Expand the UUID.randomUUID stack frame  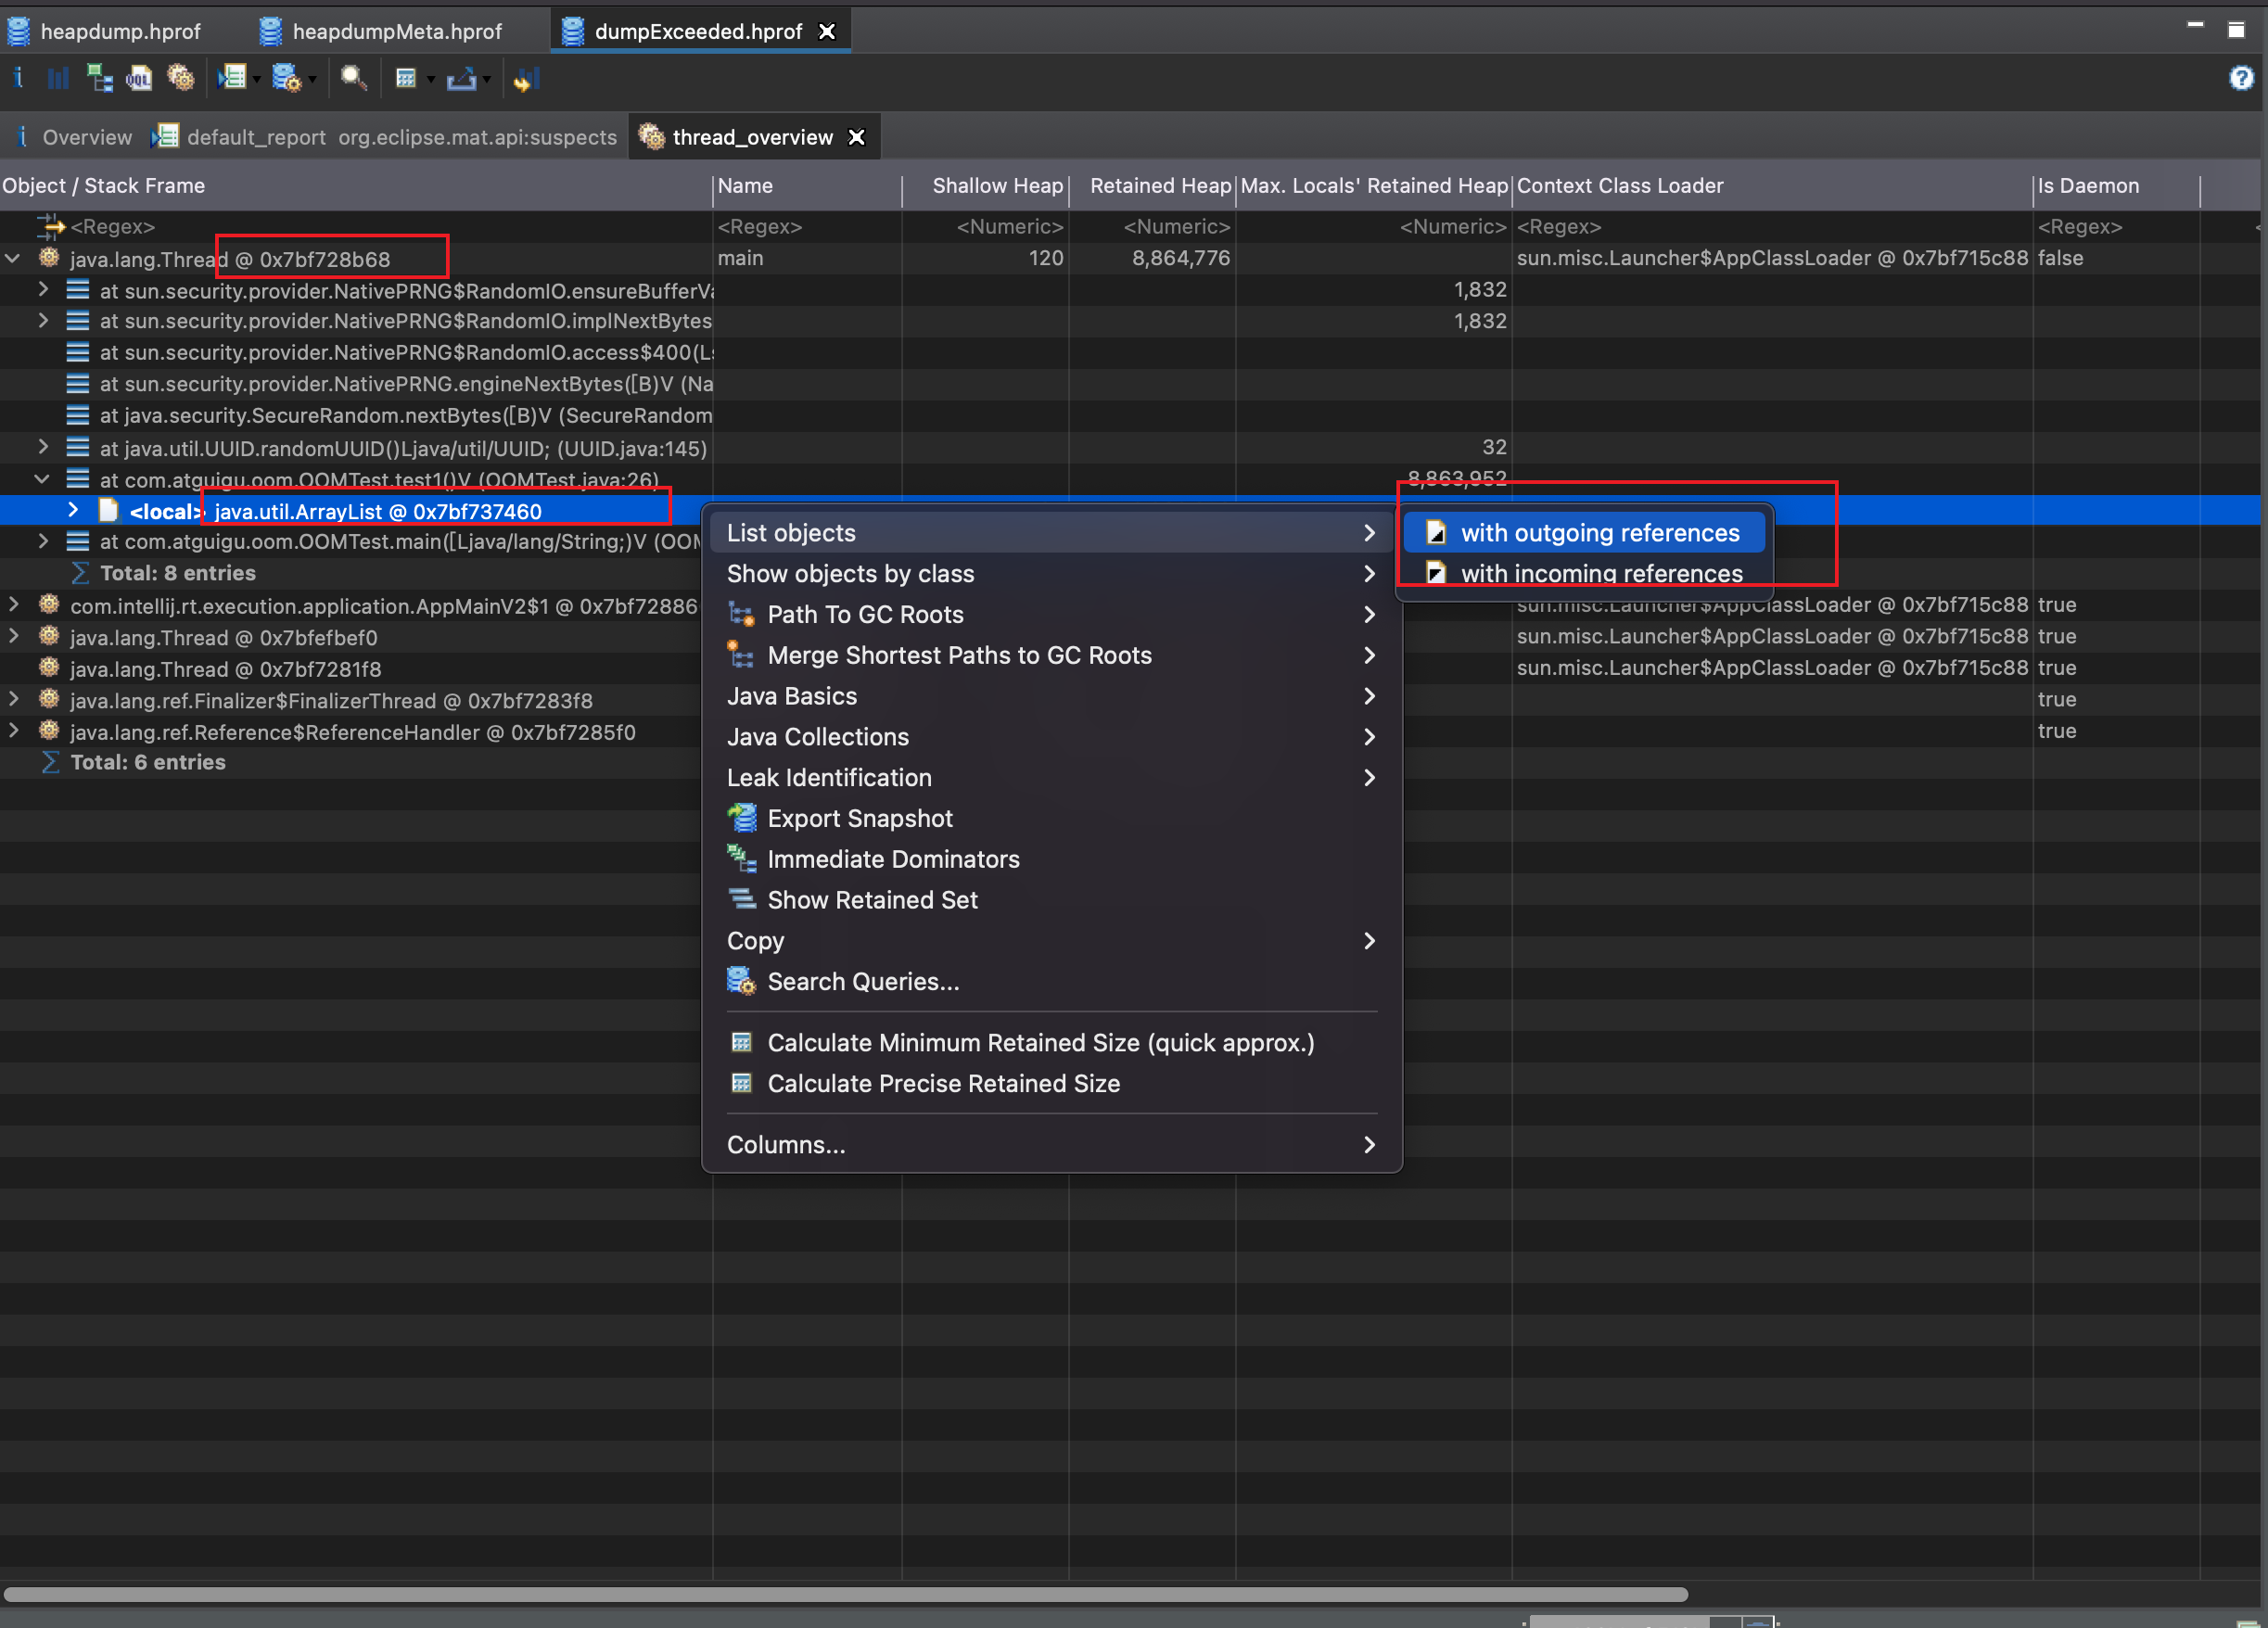point(43,447)
